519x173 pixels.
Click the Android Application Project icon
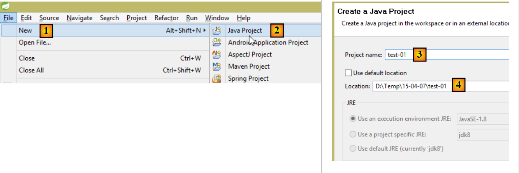click(216, 42)
